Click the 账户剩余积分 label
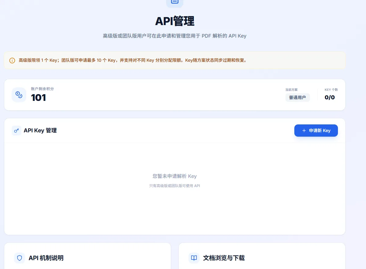Viewport: 366px width, 269px height. 42,89
